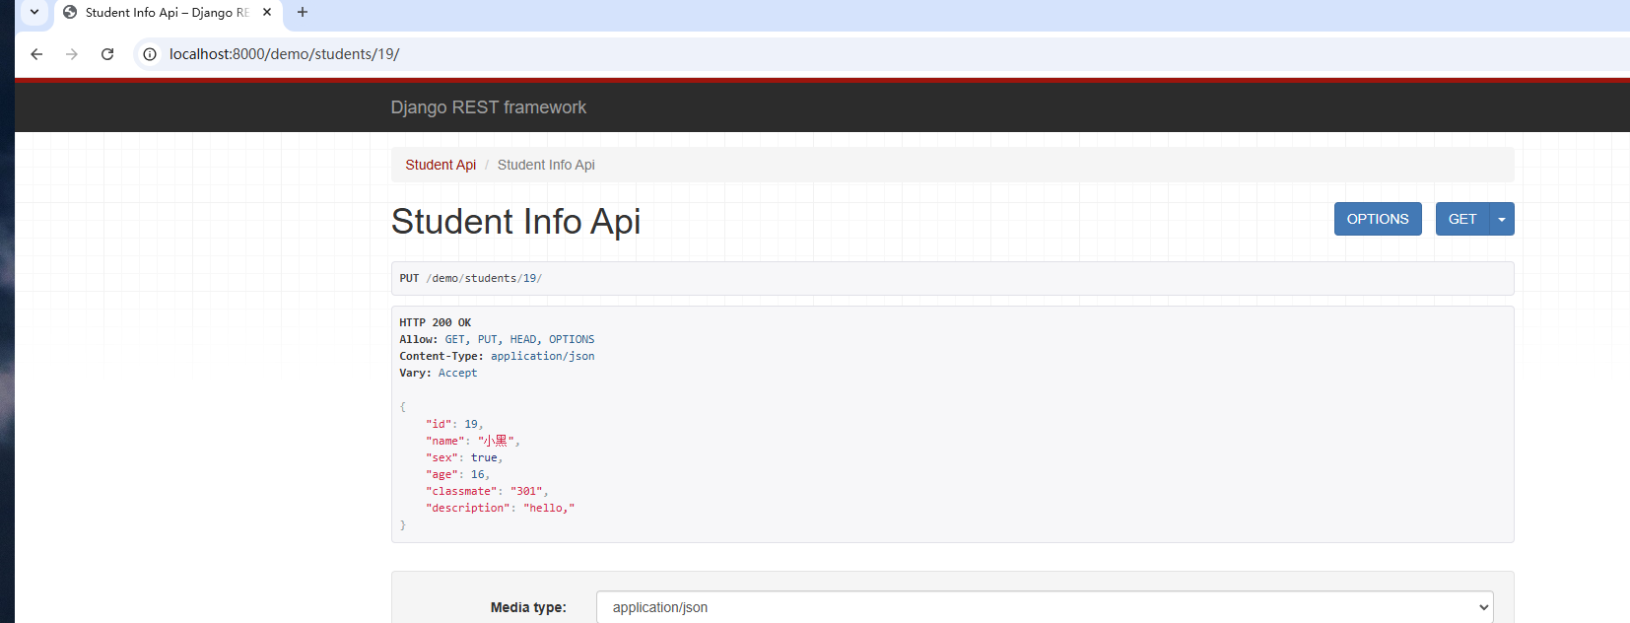Open the Django REST framework brand link
The height and width of the screenshot is (623, 1630).
pyautogui.click(x=488, y=107)
